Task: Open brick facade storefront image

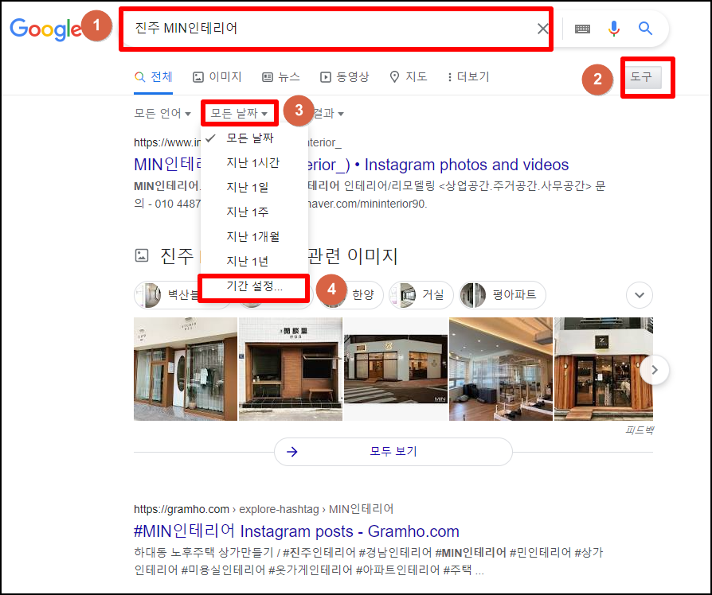Action: coord(291,369)
